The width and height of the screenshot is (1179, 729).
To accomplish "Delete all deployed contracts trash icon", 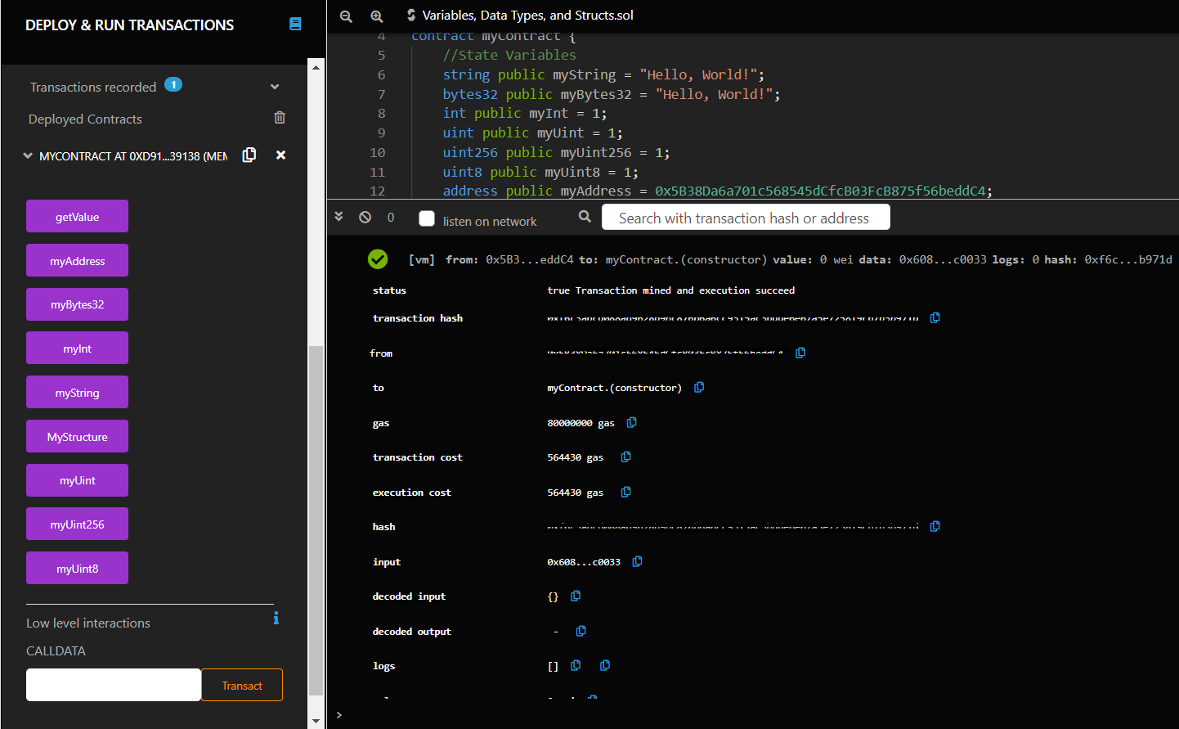I will (280, 118).
